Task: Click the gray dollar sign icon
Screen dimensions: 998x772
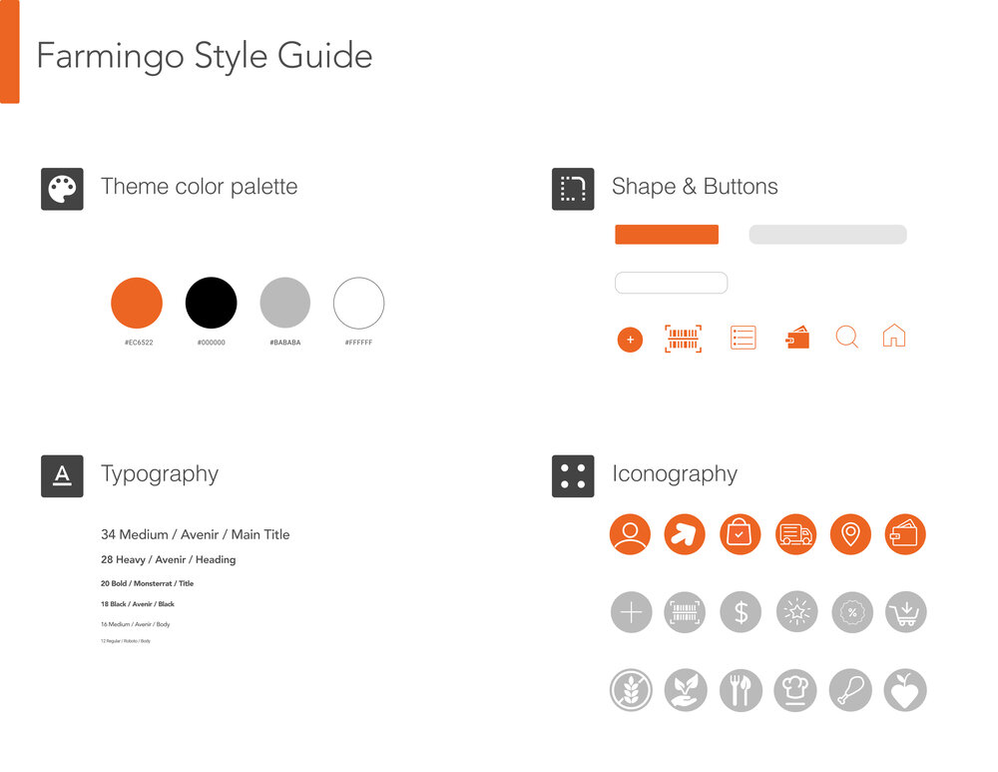Action: pos(741,612)
